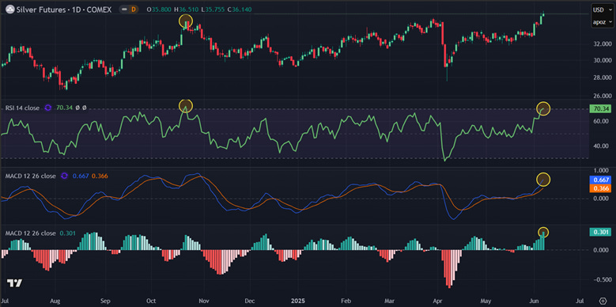Click the Nov time axis label
Image resolution: width=616 pixels, height=307 pixels.
click(x=203, y=301)
